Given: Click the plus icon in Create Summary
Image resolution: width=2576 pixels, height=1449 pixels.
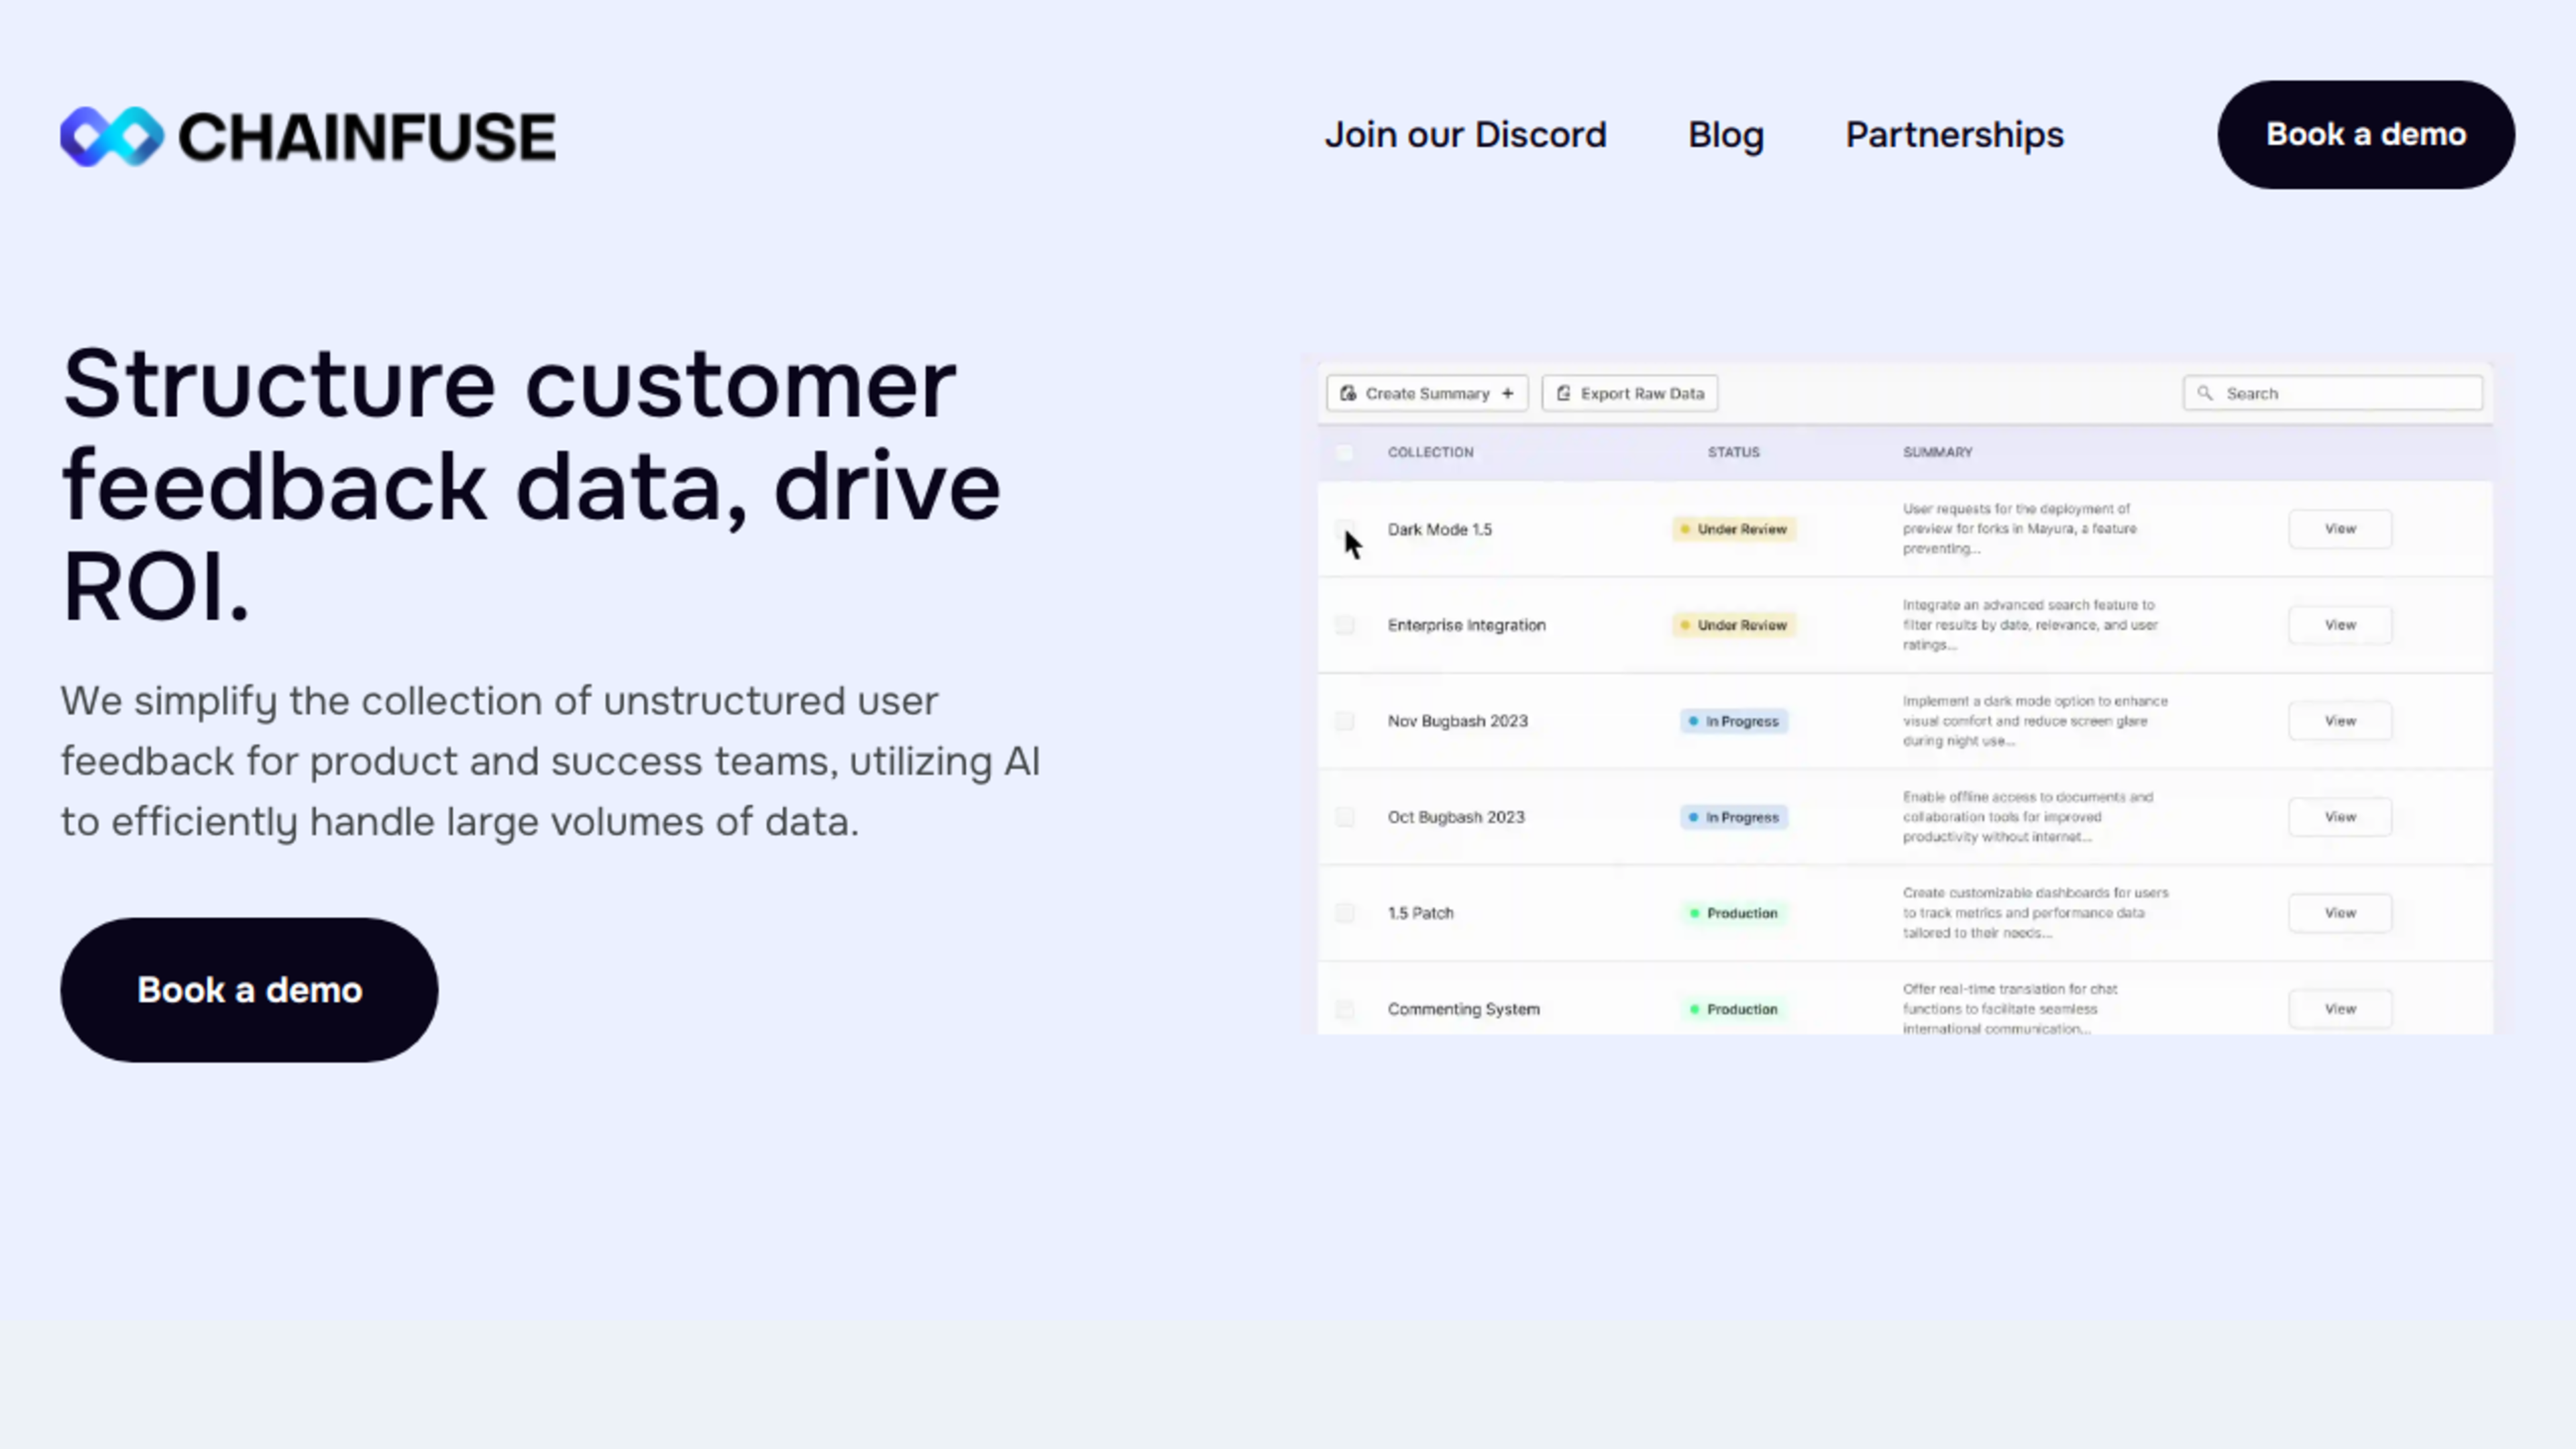Looking at the screenshot, I should pyautogui.click(x=1507, y=393).
